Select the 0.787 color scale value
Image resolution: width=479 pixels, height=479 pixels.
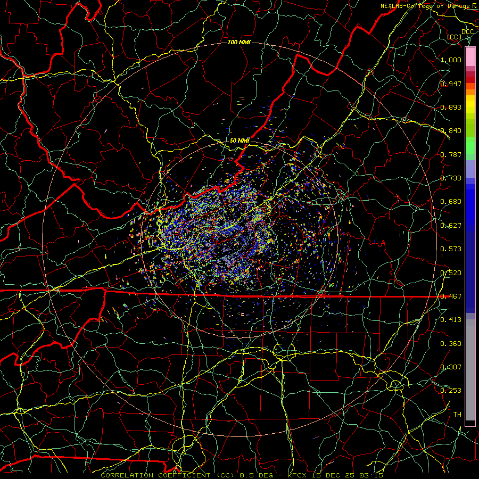click(451, 154)
